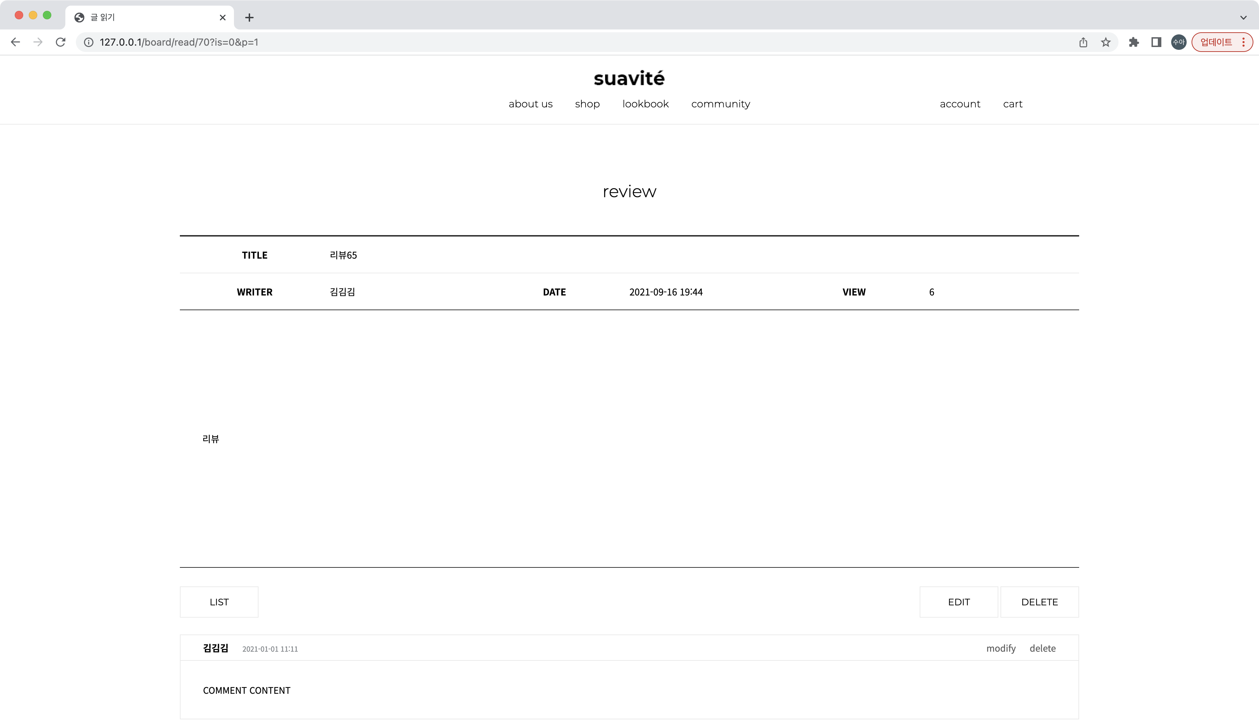Screen dimensions: 1259x725
Task: Expand the tab search chevron
Action: (x=1243, y=18)
